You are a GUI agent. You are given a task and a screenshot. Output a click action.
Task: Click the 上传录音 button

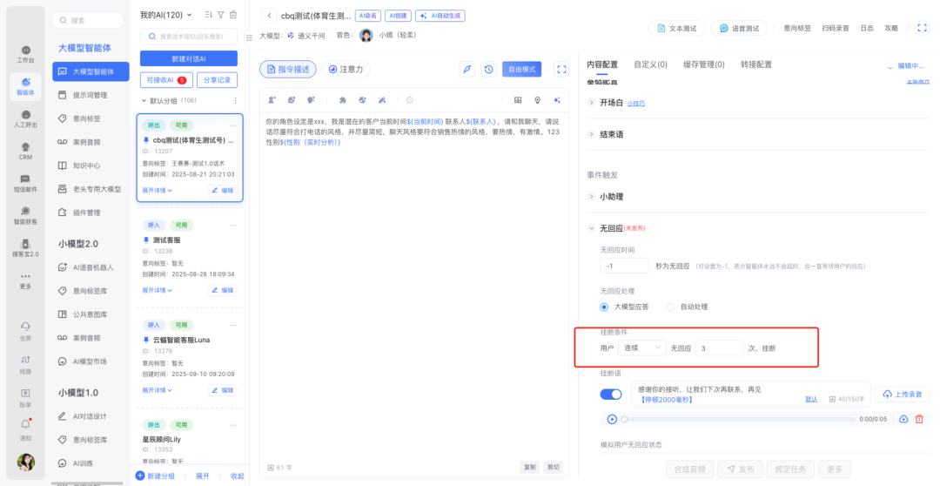(902, 394)
